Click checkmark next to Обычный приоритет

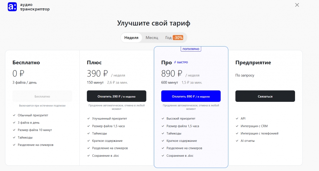point(14,115)
